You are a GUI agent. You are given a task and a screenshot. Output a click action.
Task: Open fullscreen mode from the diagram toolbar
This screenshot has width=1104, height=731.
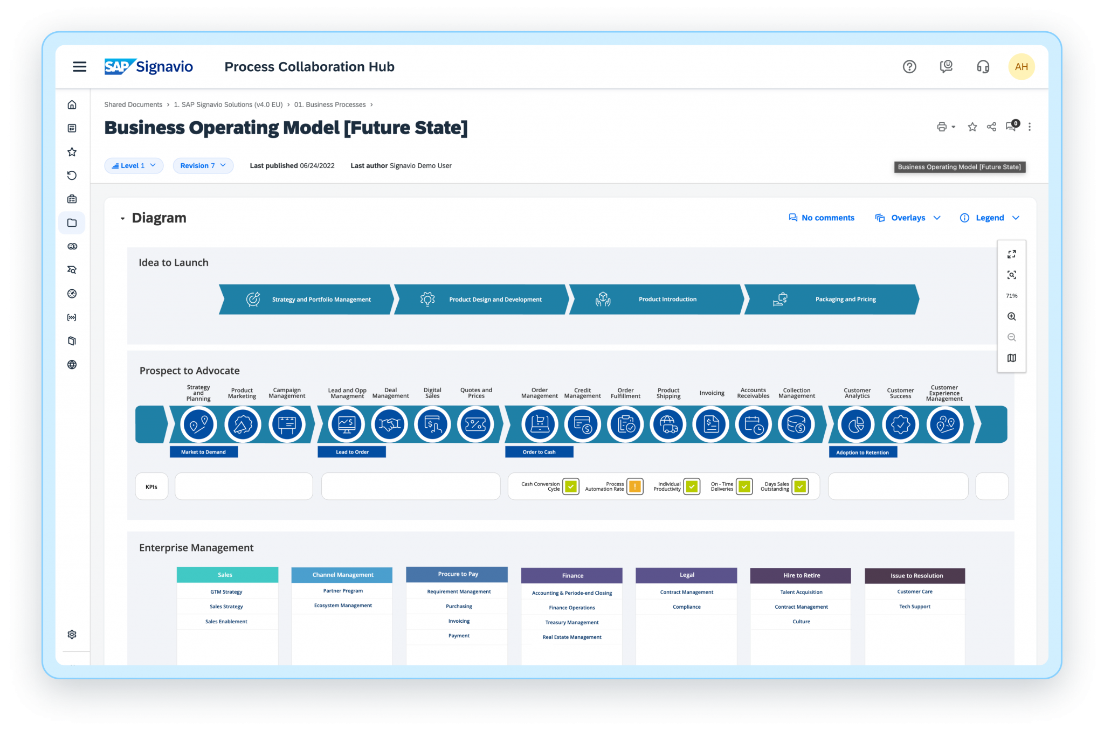pos(1011,254)
